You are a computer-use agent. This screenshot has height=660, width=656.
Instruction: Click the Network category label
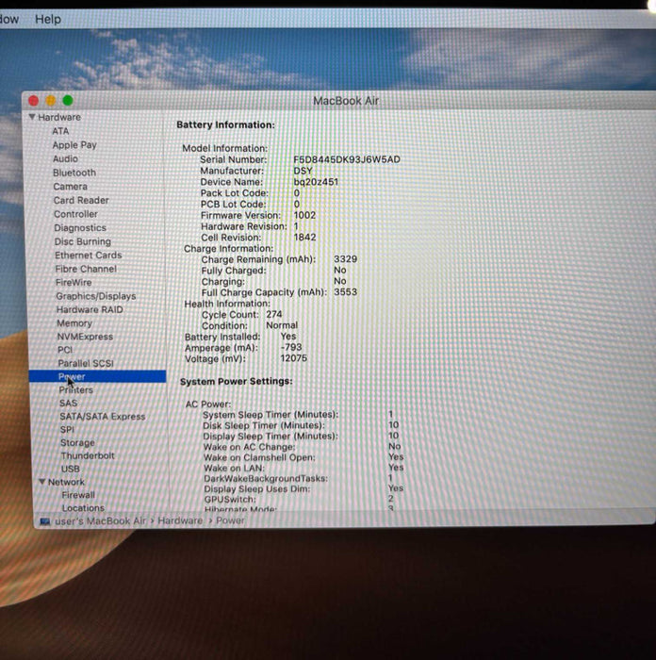click(66, 482)
